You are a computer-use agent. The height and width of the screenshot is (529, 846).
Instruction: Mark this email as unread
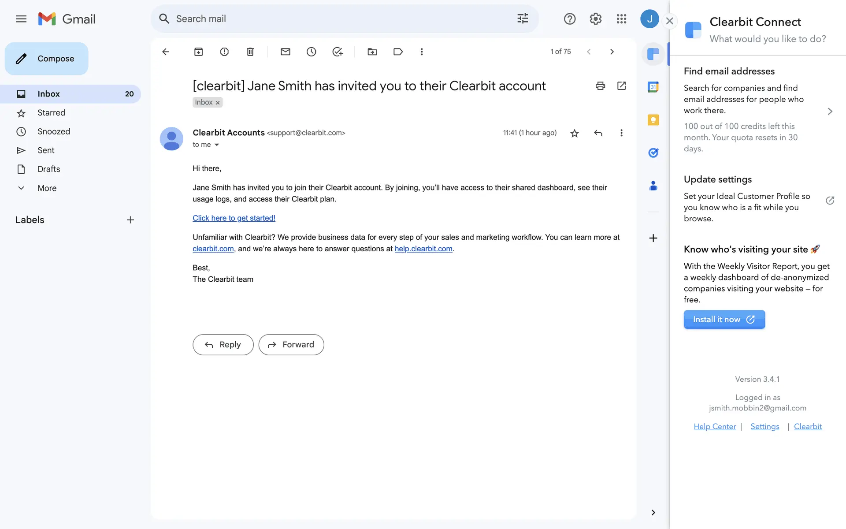[285, 52]
